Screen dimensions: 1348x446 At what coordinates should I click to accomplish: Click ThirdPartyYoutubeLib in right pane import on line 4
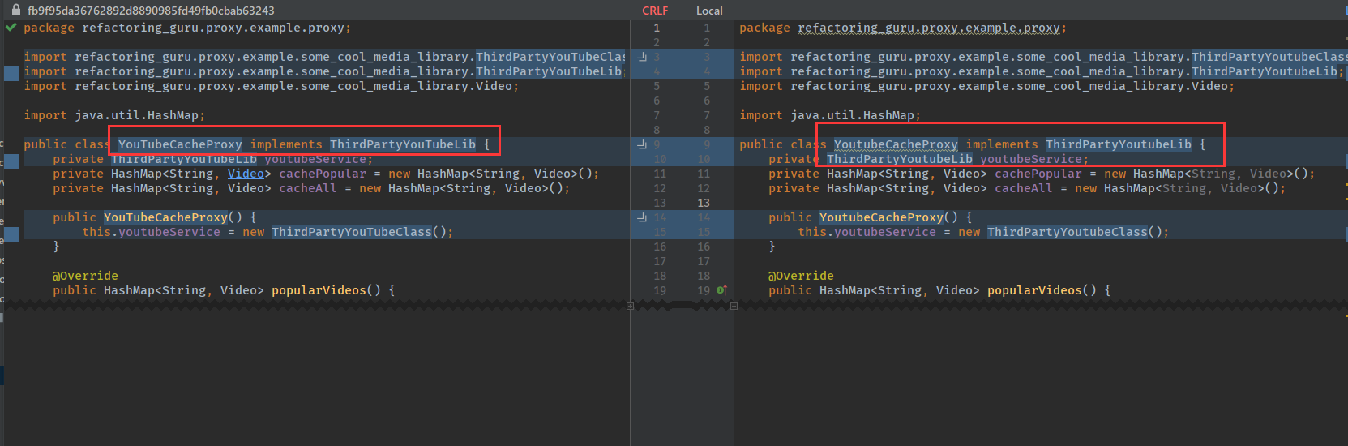(x=1265, y=71)
